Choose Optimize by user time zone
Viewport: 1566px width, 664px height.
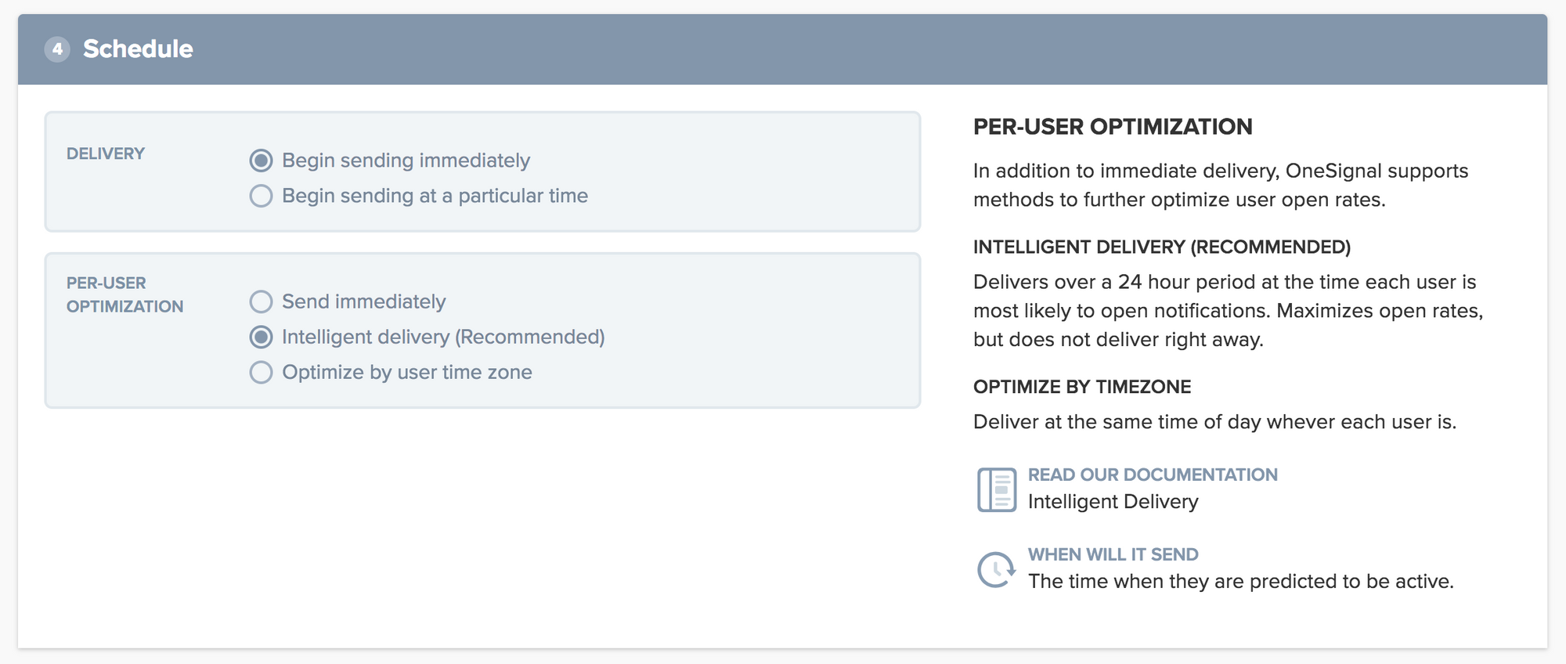click(261, 372)
